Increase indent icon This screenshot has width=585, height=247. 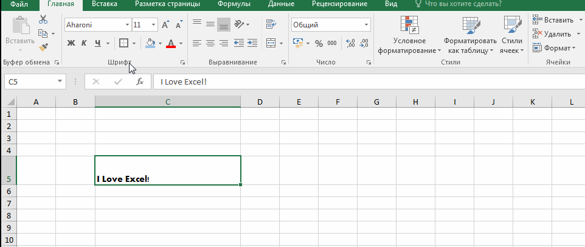tap(252, 43)
